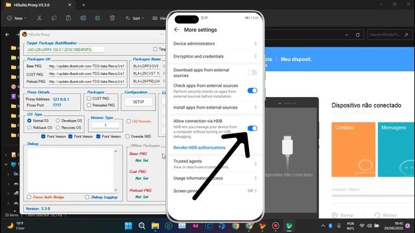Select the Roll-back OS radio button

click(29, 128)
